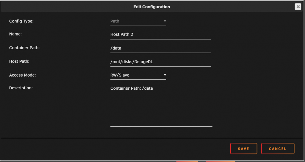Screen dimensions: 305x162
Task: Close the Edit Configuration dialog
Action: (298, 7)
